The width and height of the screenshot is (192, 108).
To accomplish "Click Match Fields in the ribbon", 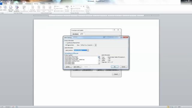I will pyautogui.click(x=58, y=9).
